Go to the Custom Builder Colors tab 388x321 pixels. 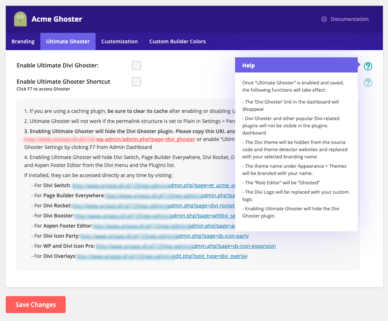[x=177, y=41]
